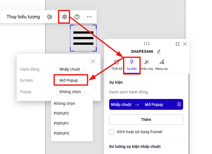This screenshot has width=212, height=154.
Task: Open the help question mark icon
Action: [x=77, y=17]
